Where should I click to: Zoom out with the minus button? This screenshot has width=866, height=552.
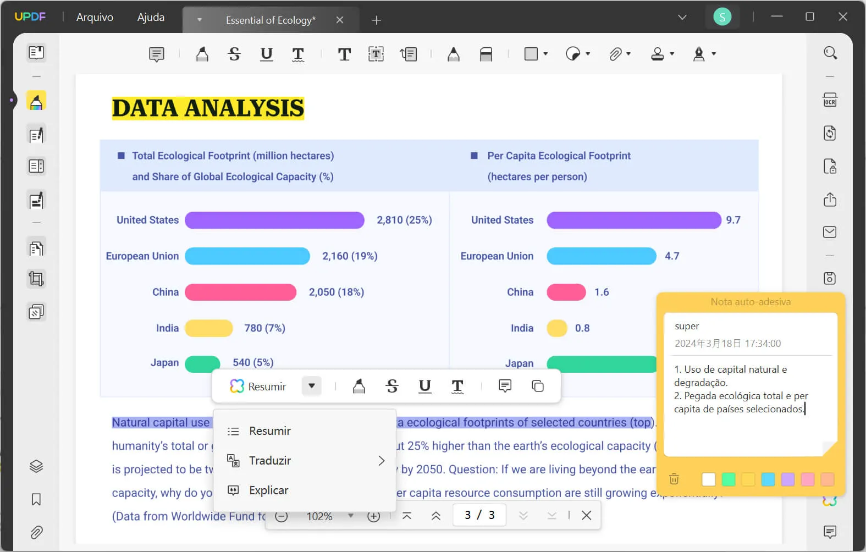(281, 516)
